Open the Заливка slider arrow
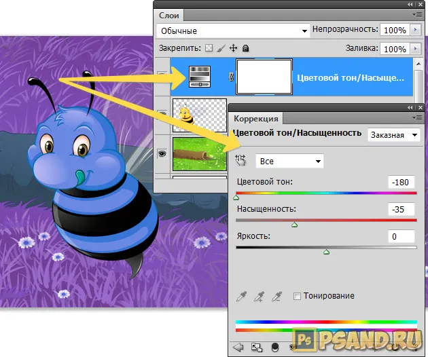This screenshot has height=357, width=428. click(416, 49)
